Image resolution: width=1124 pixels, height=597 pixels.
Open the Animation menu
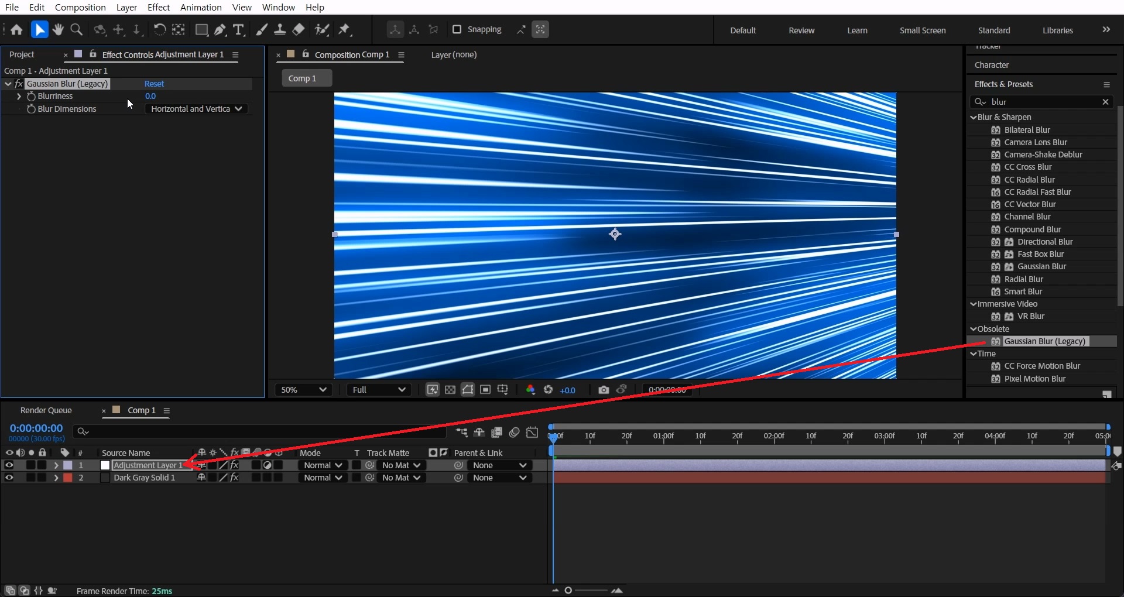tap(201, 7)
